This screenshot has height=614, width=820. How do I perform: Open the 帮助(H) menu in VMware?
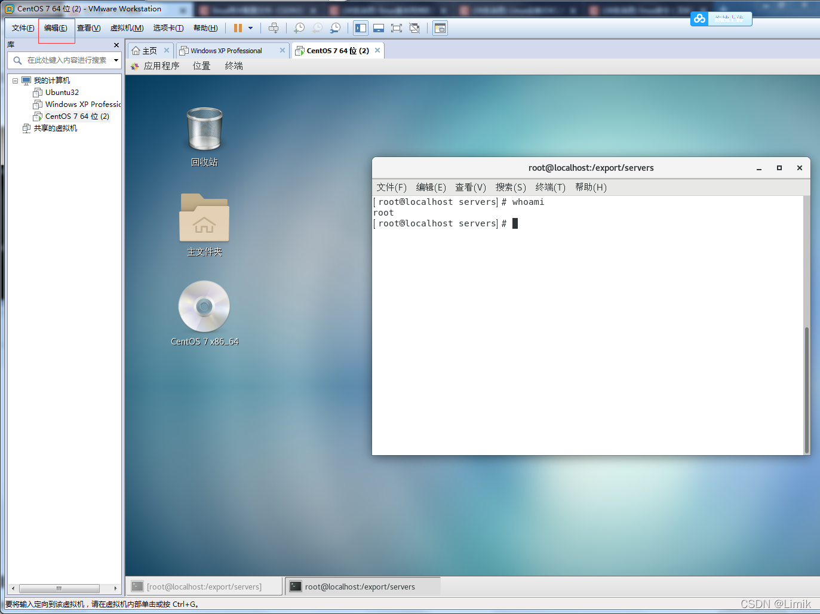[205, 28]
